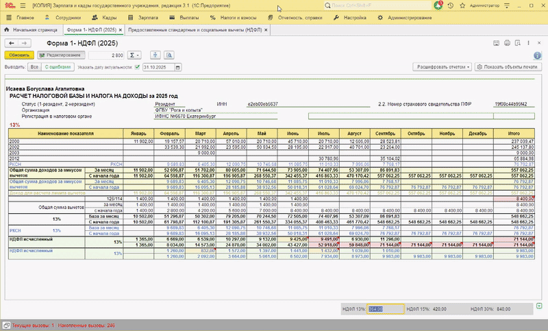The height and width of the screenshot is (331, 548).
Task: Click Текущие вызовы: 1 status text
Action: [33, 326]
